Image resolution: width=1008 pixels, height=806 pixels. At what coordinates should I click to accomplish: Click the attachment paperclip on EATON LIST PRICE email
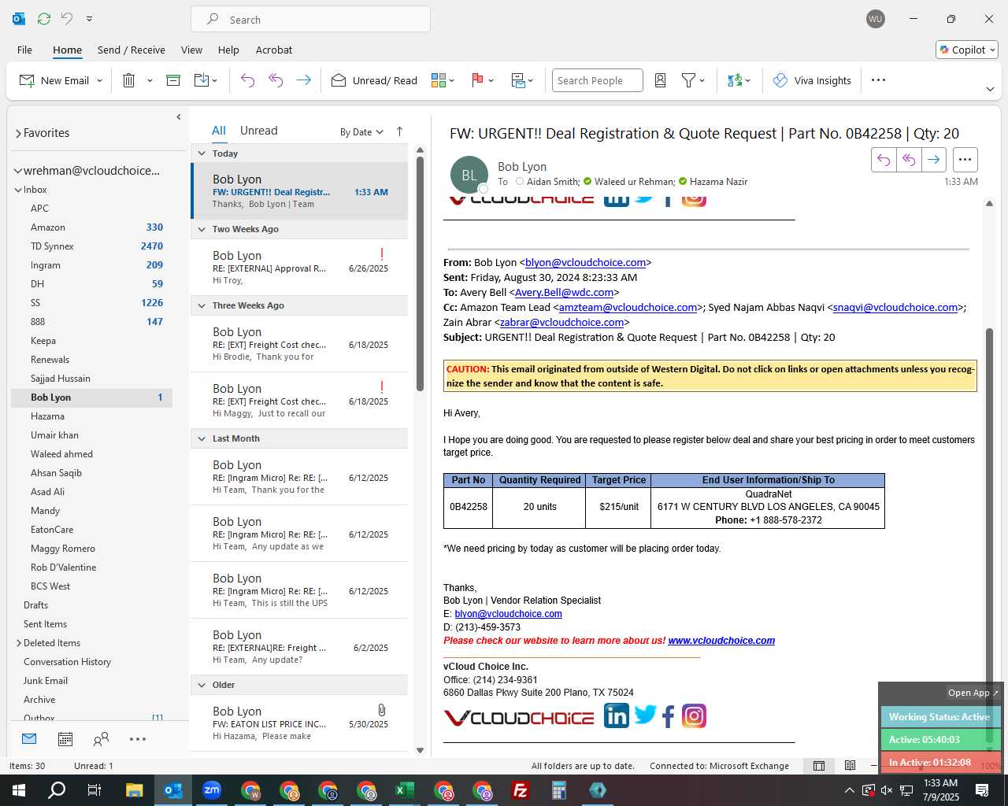pyautogui.click(x=381, y=710)
